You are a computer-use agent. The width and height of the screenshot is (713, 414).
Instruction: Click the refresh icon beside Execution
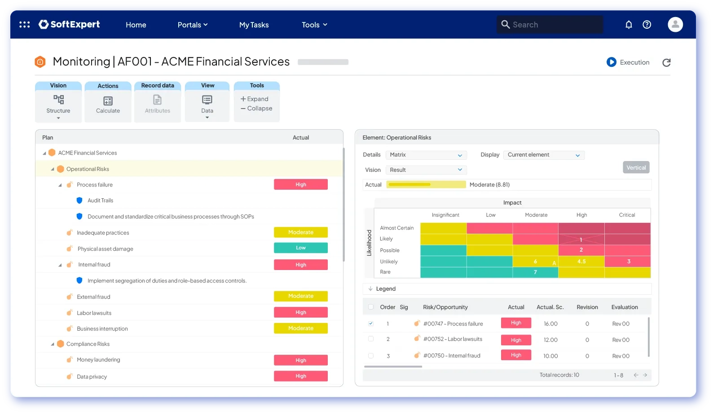click(x=667, y=62)
